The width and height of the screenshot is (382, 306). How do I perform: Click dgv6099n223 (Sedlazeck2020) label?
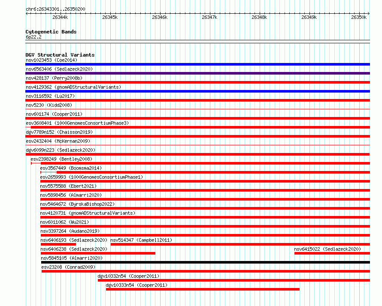coord(61,150)
